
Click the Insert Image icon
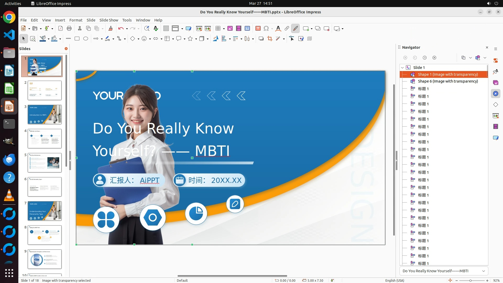[x=230, y=29]
